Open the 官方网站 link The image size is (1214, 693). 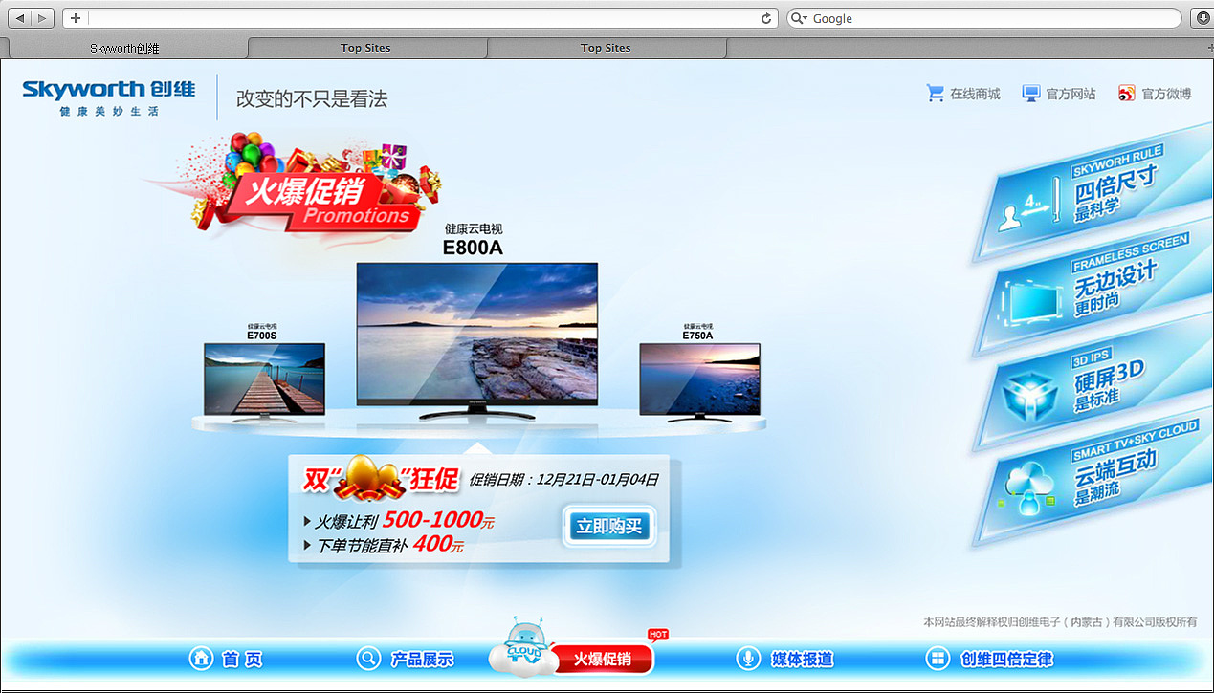pyautogui.click(x=1071, y=94)
